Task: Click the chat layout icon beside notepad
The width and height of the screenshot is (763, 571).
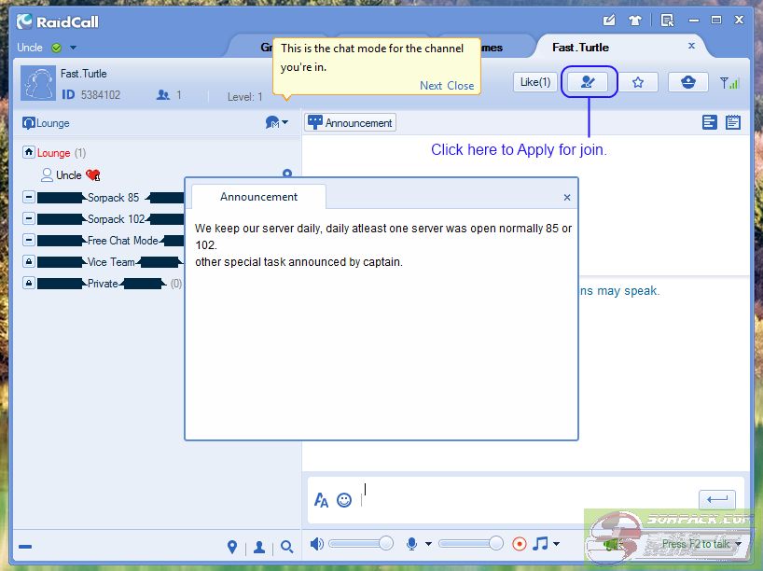Action: click(x=710, y=122)
